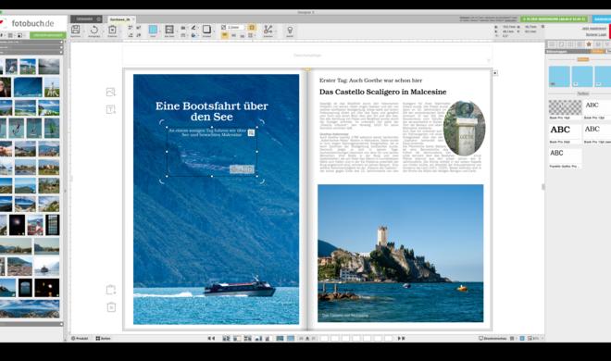Go to next pages with double-right arrow

[401, 339]
